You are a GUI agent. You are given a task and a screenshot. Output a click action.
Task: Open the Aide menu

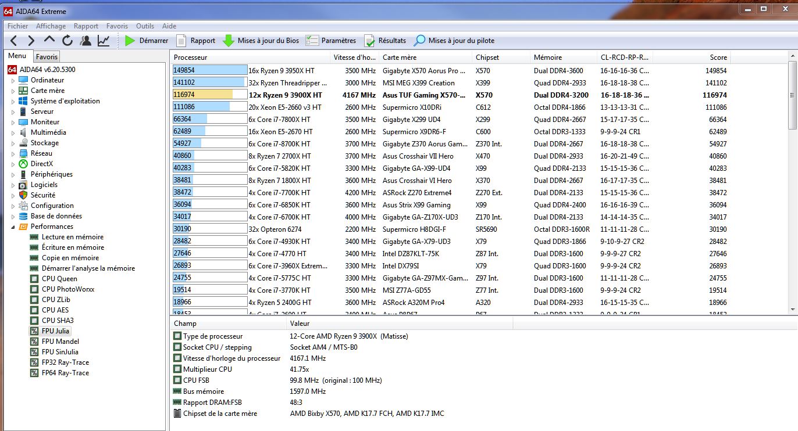click(169, 26)
